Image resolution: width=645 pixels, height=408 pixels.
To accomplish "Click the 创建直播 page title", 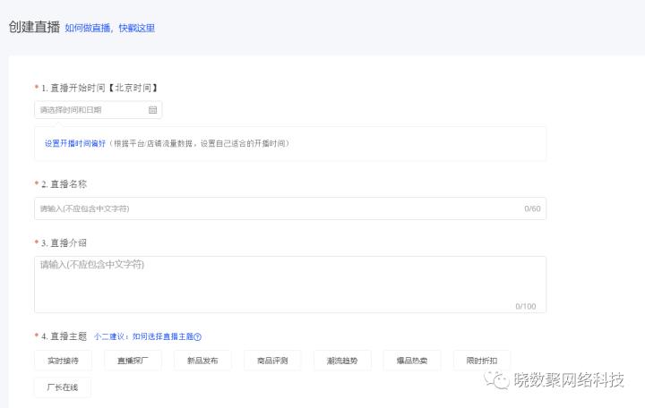I will click(35, 27).
